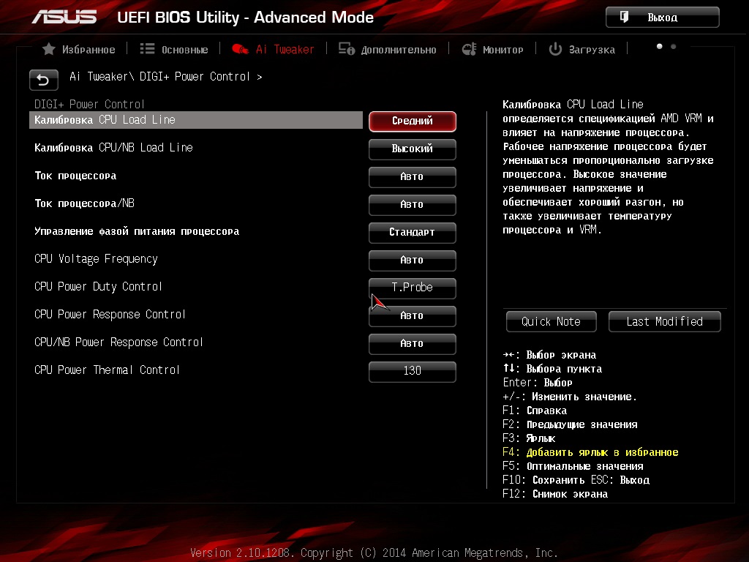This screenshot has height=562, width=749.
Task: Open Ток процессора/NB Авто dropdown
Action: (x=413, y=205)
